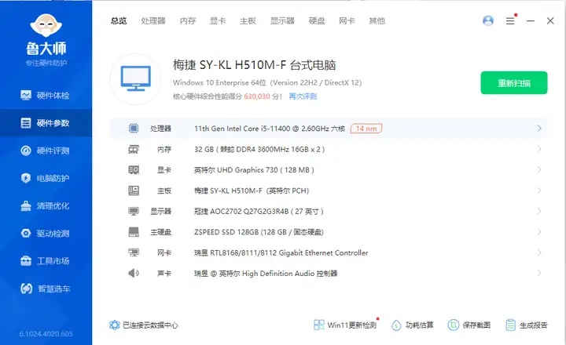Click the UHD Graphics 730 text
Image resolution: width=566 pixels, height=345 pixels.
254,169
